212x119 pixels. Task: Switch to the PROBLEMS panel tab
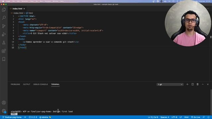(x=15, y=84)
